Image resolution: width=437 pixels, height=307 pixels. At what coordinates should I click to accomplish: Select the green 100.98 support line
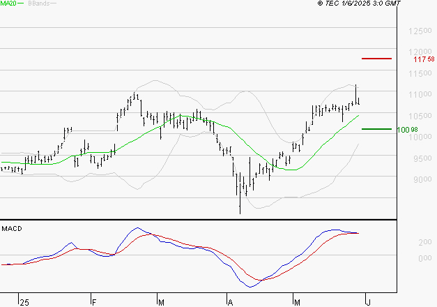pos(376,129)
